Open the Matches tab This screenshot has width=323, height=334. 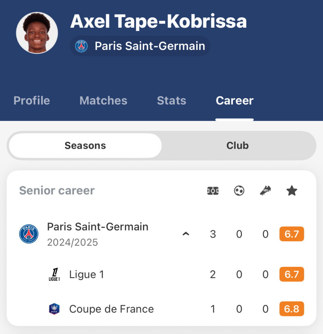103,100
